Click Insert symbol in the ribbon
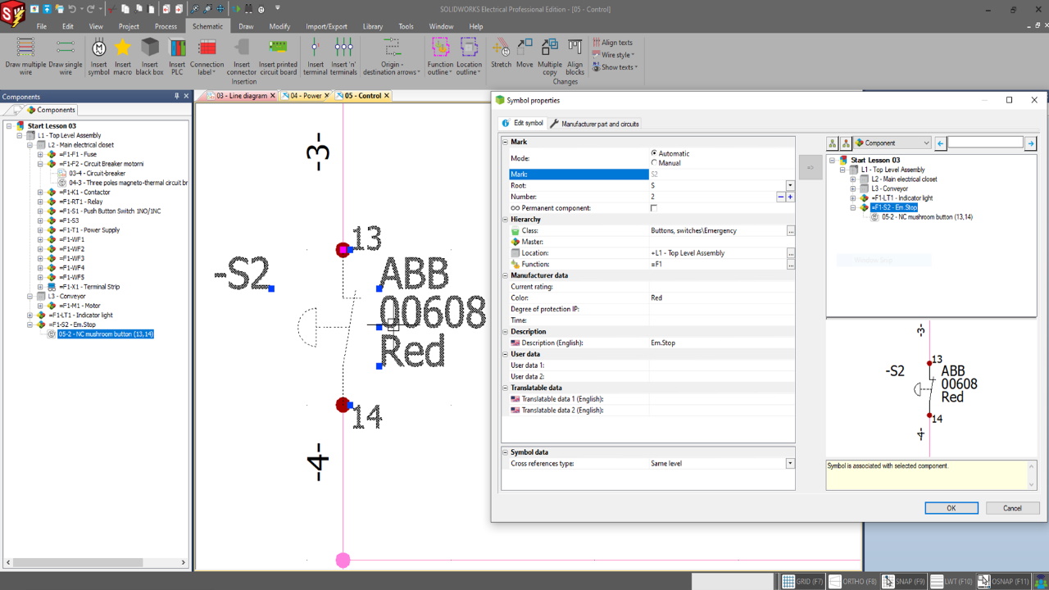Screen dimensions: 1049x590 (x=98, y=57)
